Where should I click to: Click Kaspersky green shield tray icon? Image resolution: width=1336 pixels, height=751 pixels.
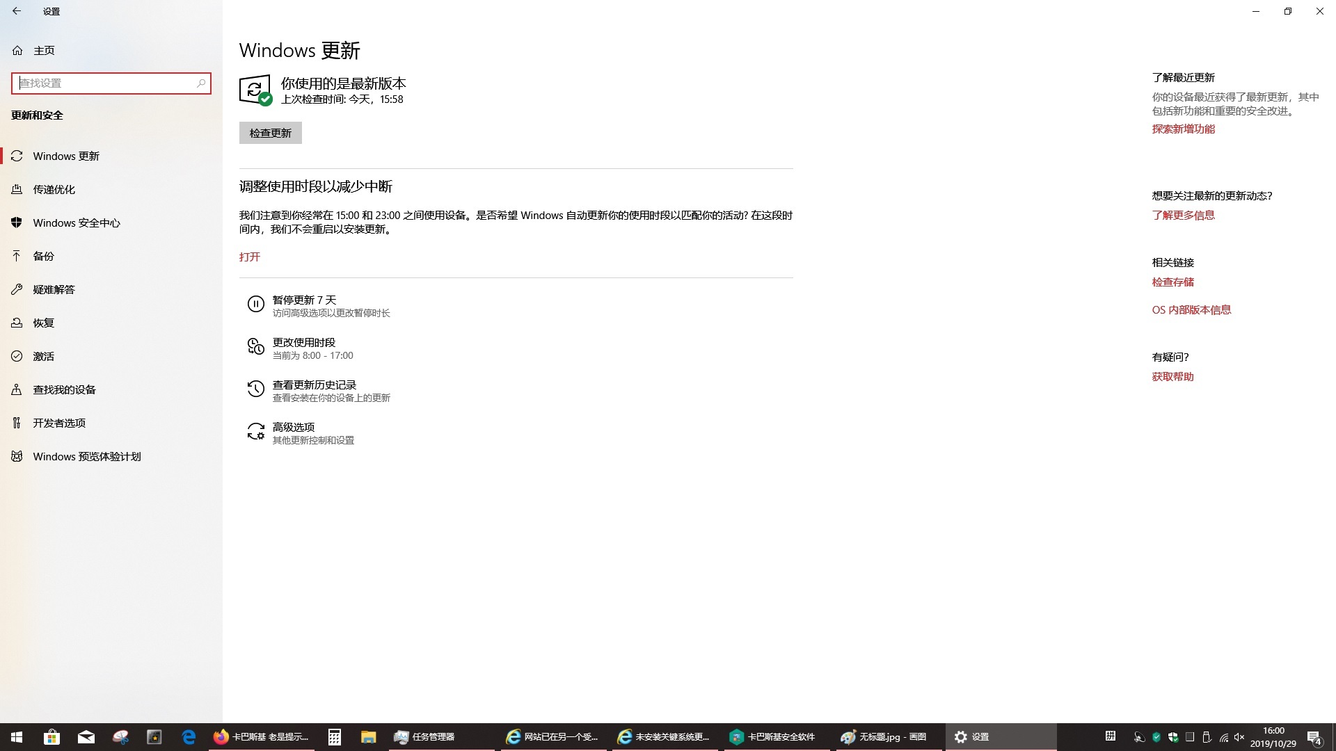(1156, 737)
